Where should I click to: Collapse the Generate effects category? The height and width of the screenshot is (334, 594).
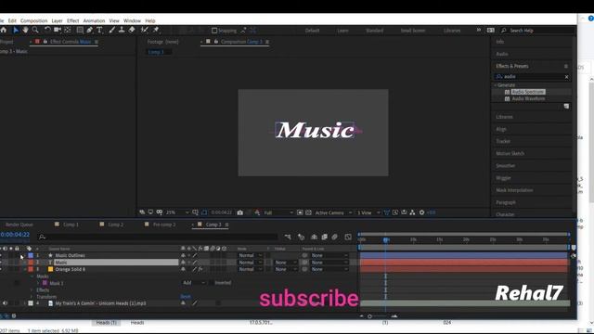coord(496,85)
